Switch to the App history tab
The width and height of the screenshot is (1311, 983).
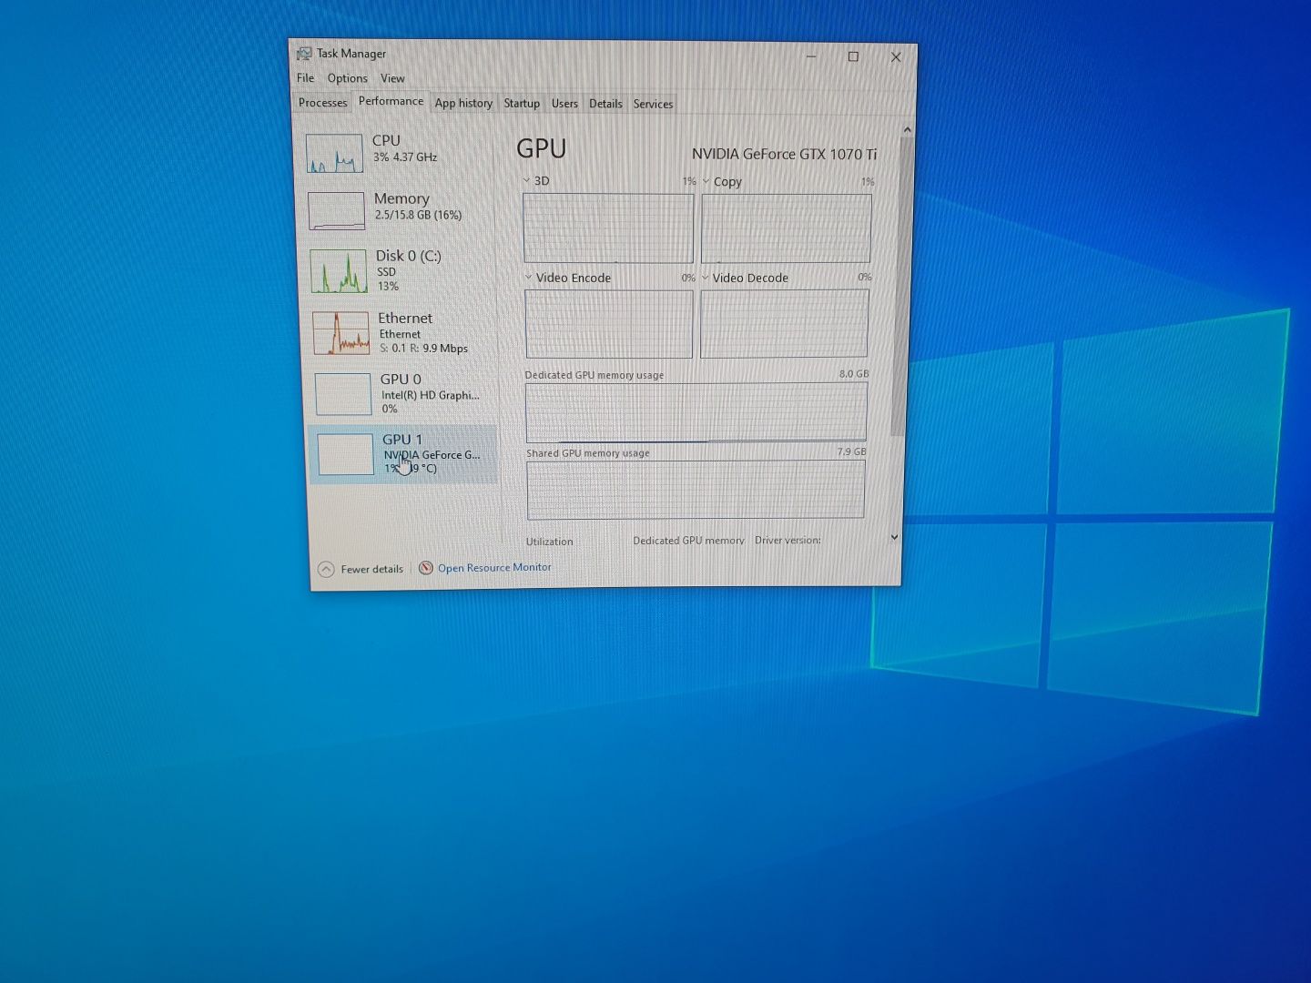point(463,103)
